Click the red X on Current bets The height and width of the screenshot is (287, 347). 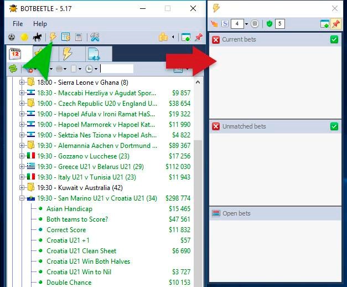tap(216, 40)
